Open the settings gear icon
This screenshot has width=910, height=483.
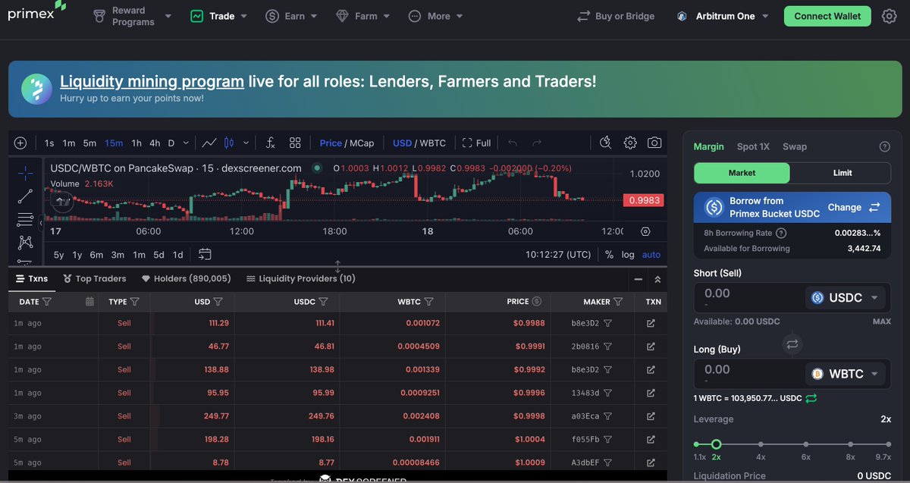coord(890,16)
